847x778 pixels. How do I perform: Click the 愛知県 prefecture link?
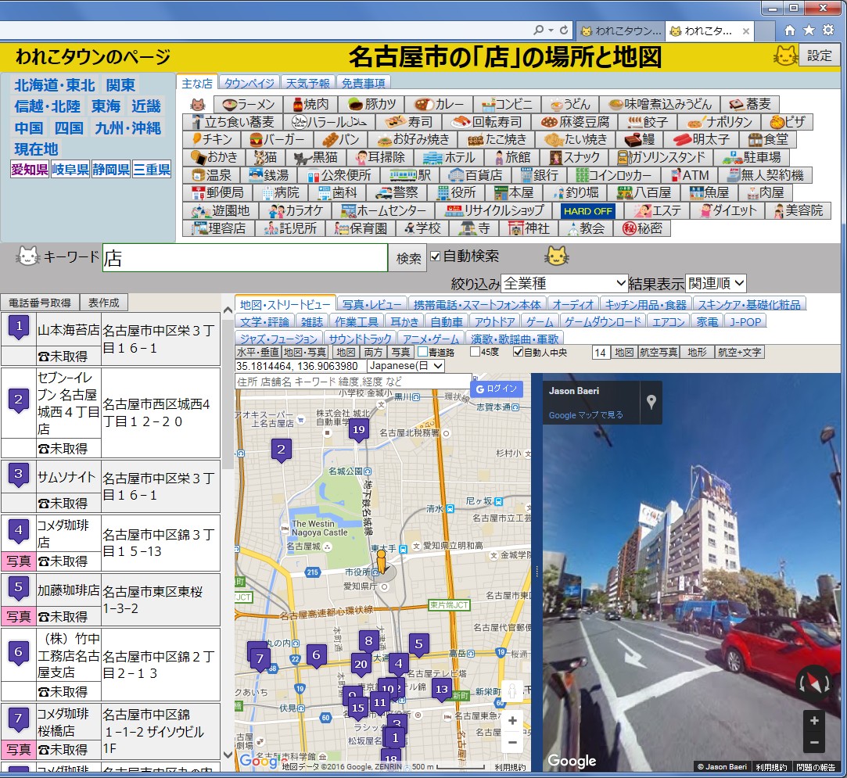pyautogui.click(x=30, y=170)
